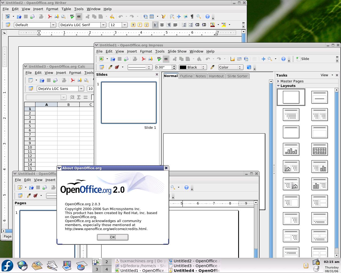Click the Impress autospellcheck icon
Image resolution: width=341 pixels, height=273 pixels.
[x=166, y=59]
